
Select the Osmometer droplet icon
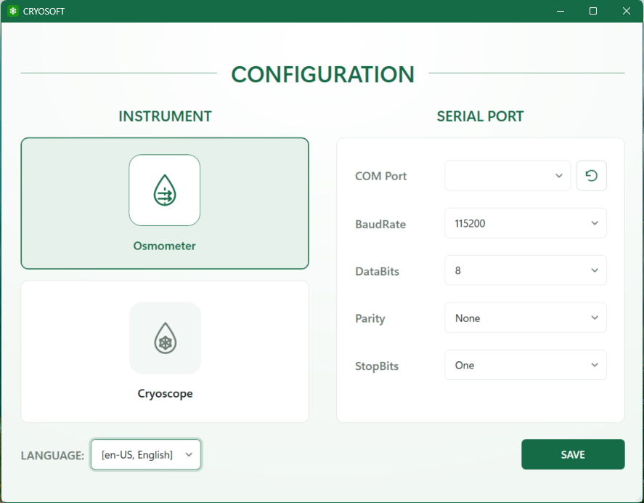(165, 190)
